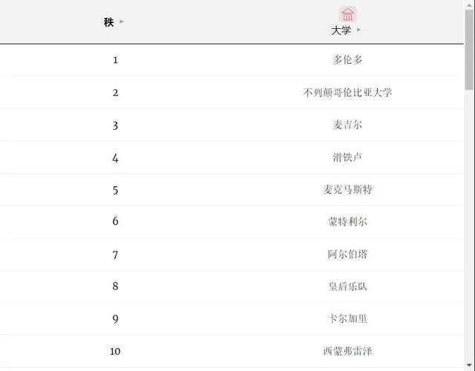Screen dimensions: 475x371
Task: Click the rank number 10 cell
Action: pos(115,351)
